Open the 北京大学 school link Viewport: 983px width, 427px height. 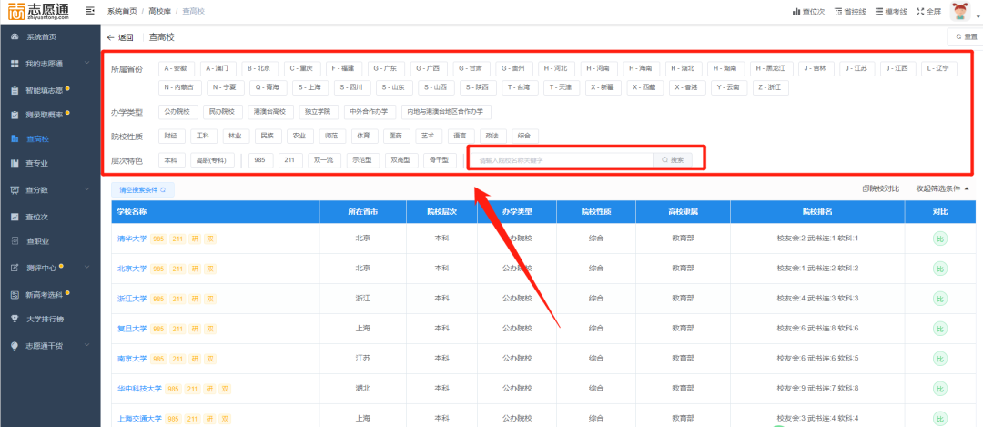132,269
